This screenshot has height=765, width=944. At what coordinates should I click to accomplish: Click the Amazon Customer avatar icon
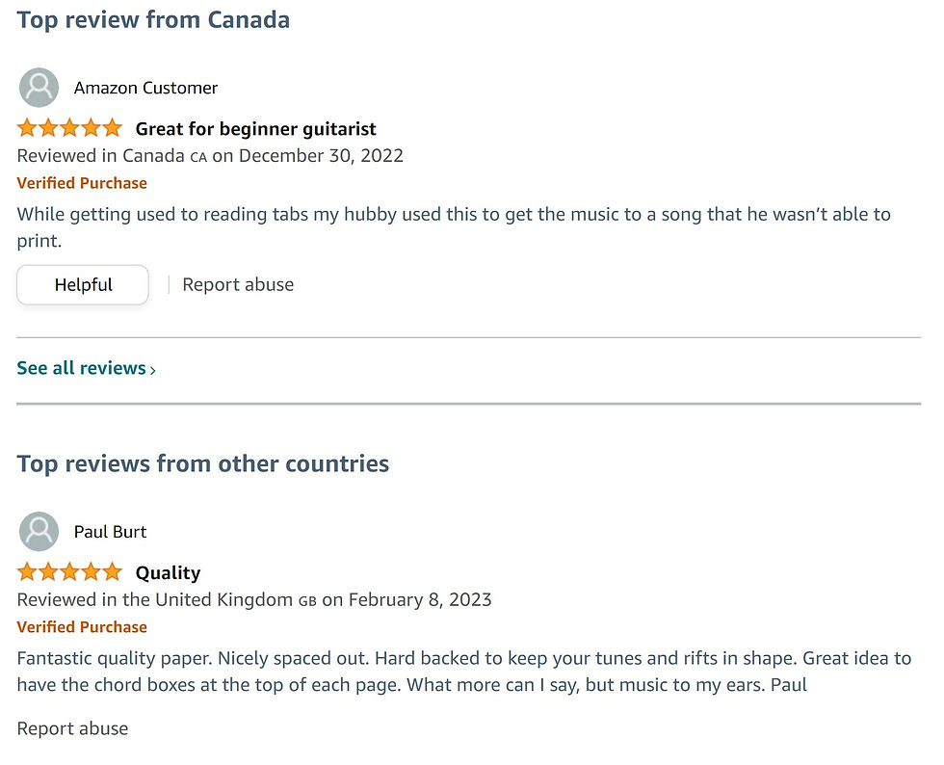pos(39,88)
